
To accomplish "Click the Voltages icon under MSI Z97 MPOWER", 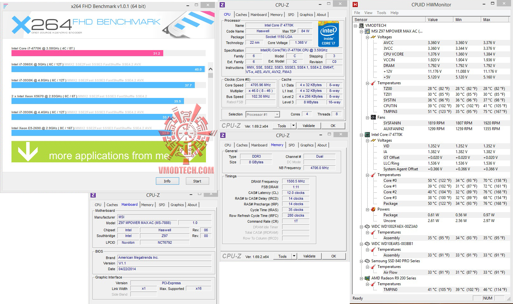I will [373, 37].
